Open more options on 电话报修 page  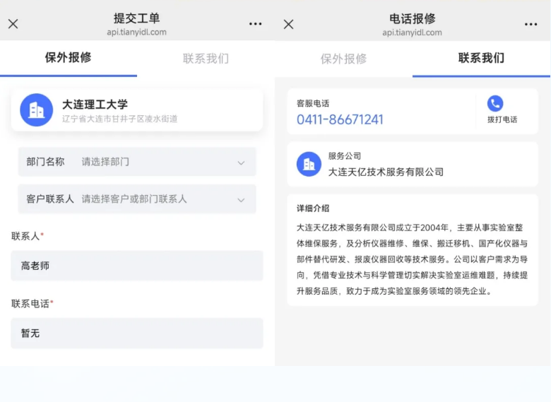[x=531, y=24]
